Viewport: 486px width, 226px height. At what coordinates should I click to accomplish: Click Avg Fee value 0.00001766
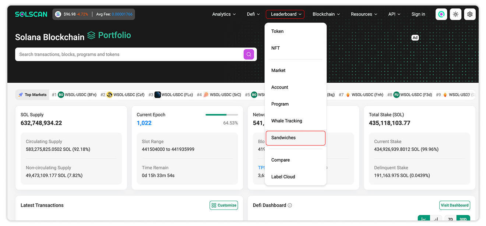(x=122, y=14)
